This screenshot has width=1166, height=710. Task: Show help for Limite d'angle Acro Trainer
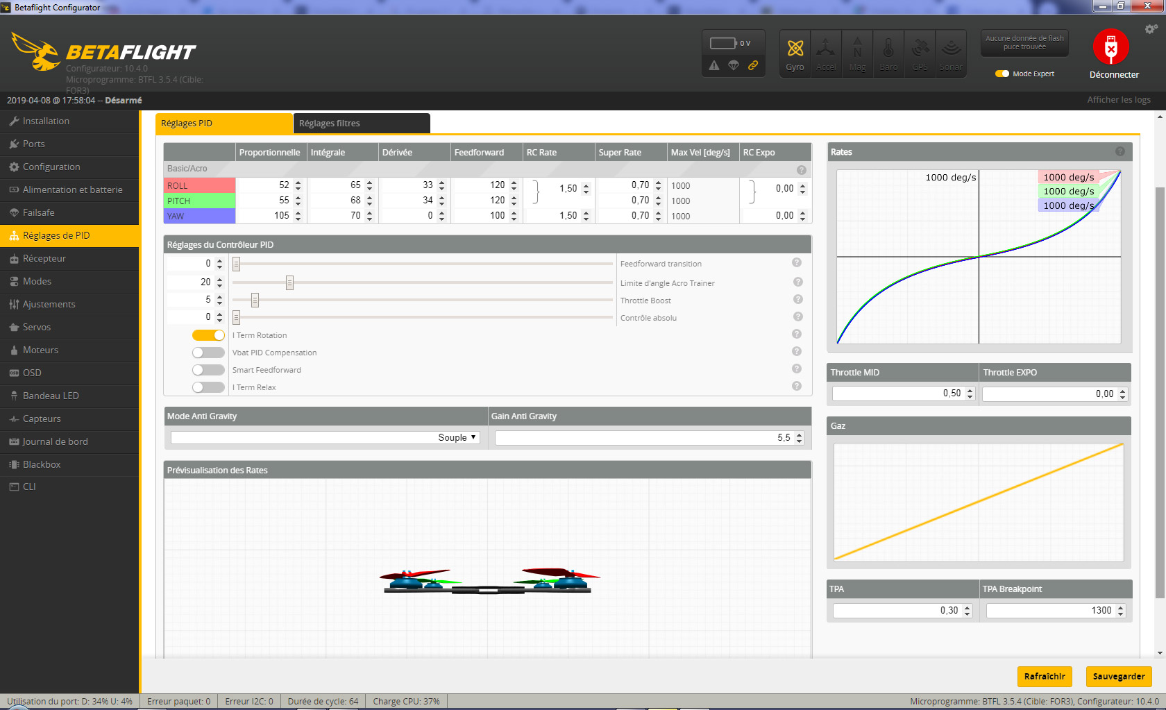798,282
